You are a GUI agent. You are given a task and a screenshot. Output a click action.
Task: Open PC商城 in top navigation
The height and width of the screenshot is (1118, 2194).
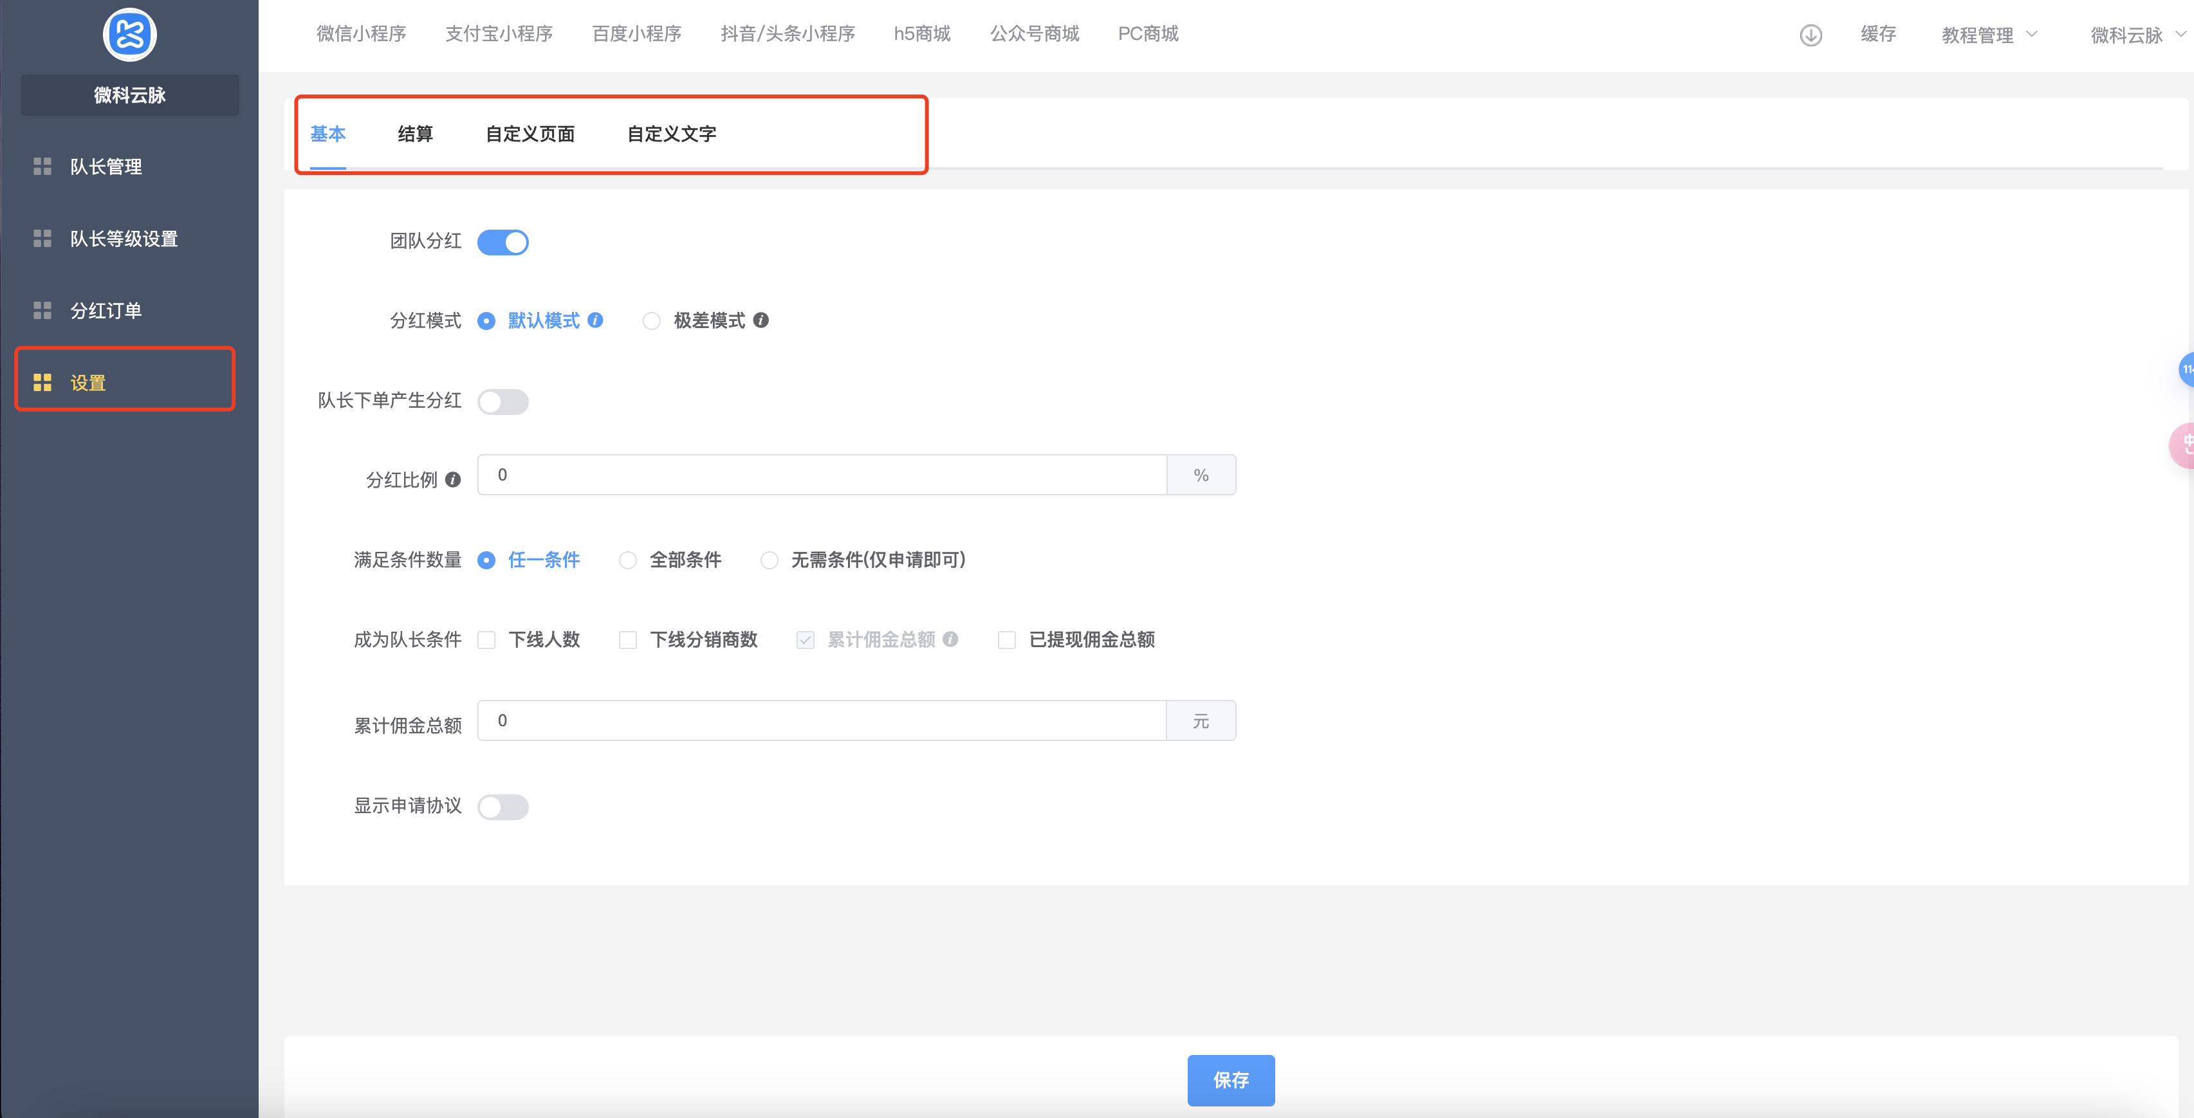tap(1148, 33)
